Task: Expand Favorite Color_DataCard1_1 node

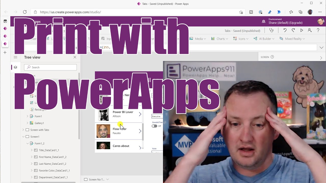Action: pyautogui.click(x=32, y=171)
